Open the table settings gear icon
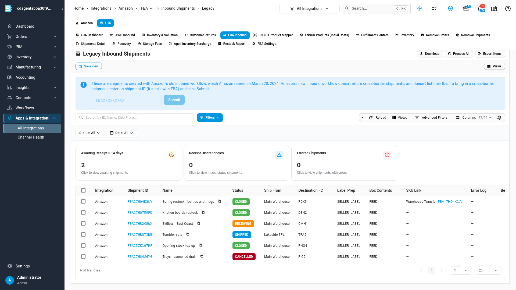This screenshot has height=290, width=516. (x=499, y=118)
